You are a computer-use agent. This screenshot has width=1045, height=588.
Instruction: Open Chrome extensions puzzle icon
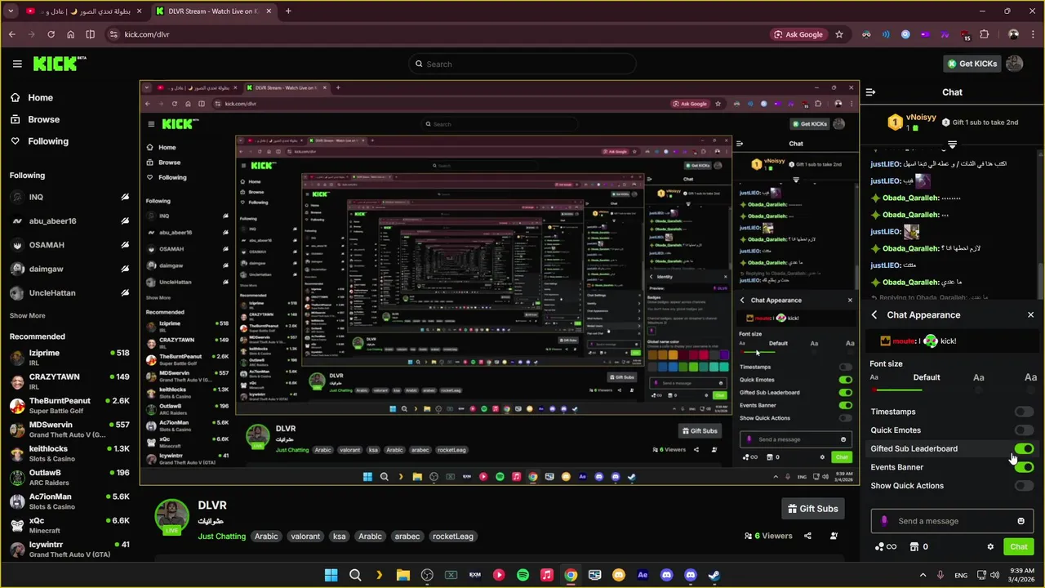pyautogui.click(x=984, y=34)
